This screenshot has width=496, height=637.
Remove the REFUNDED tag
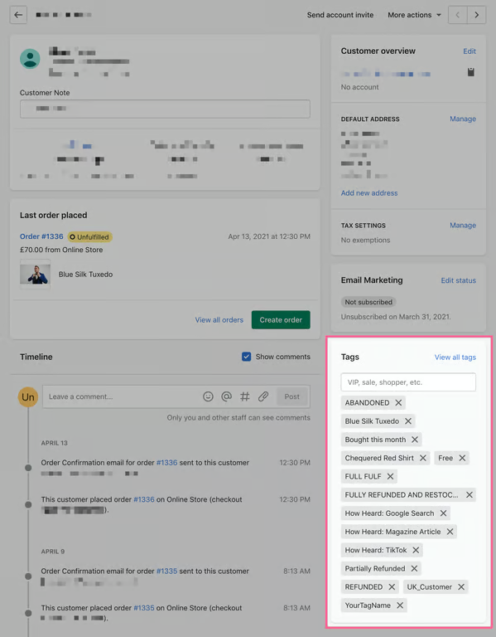point(392,586)
